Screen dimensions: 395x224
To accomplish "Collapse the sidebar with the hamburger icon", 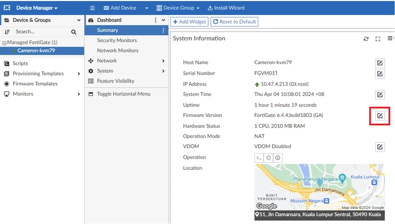I will 92,8.
